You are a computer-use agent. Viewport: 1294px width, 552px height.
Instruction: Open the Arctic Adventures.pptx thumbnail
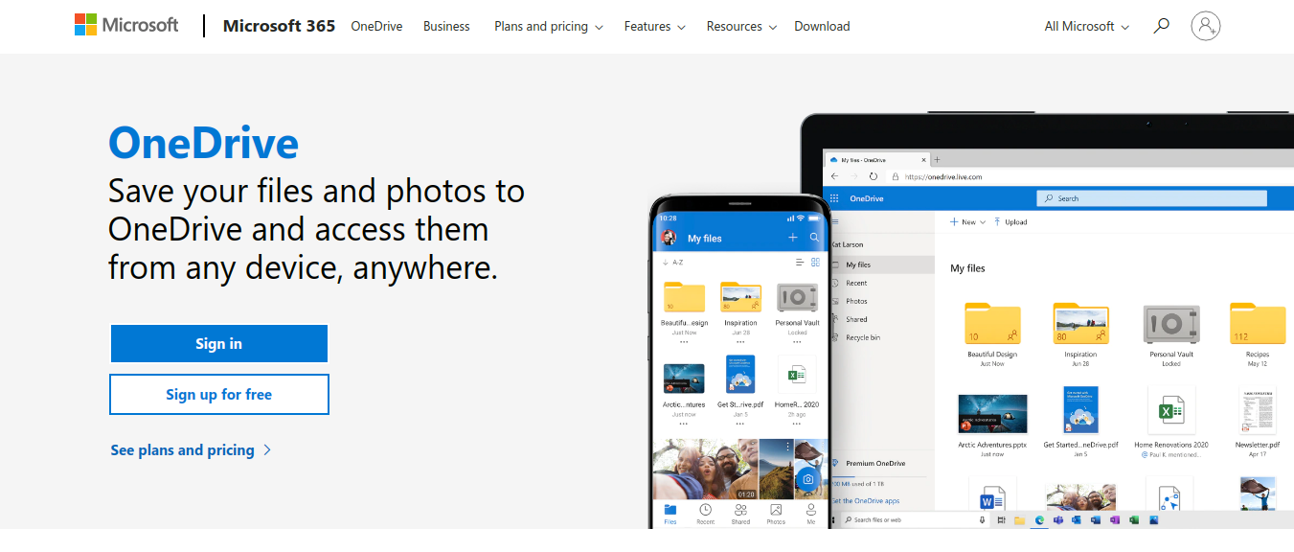(x=992, y=413)
